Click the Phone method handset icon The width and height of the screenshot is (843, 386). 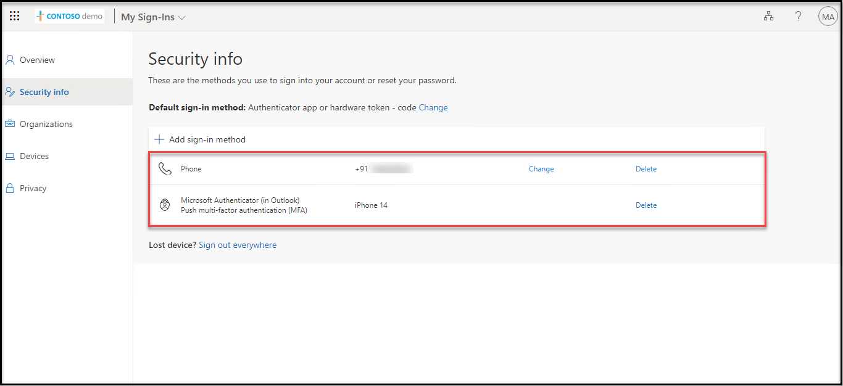[x=165, y=169]
